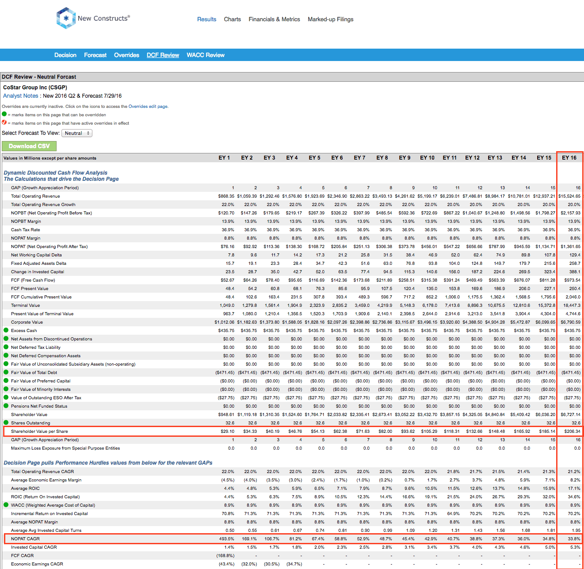This screenshot has height=569, width=584.
Task: Switch to the Overrides tab
Action: (127, 55)
